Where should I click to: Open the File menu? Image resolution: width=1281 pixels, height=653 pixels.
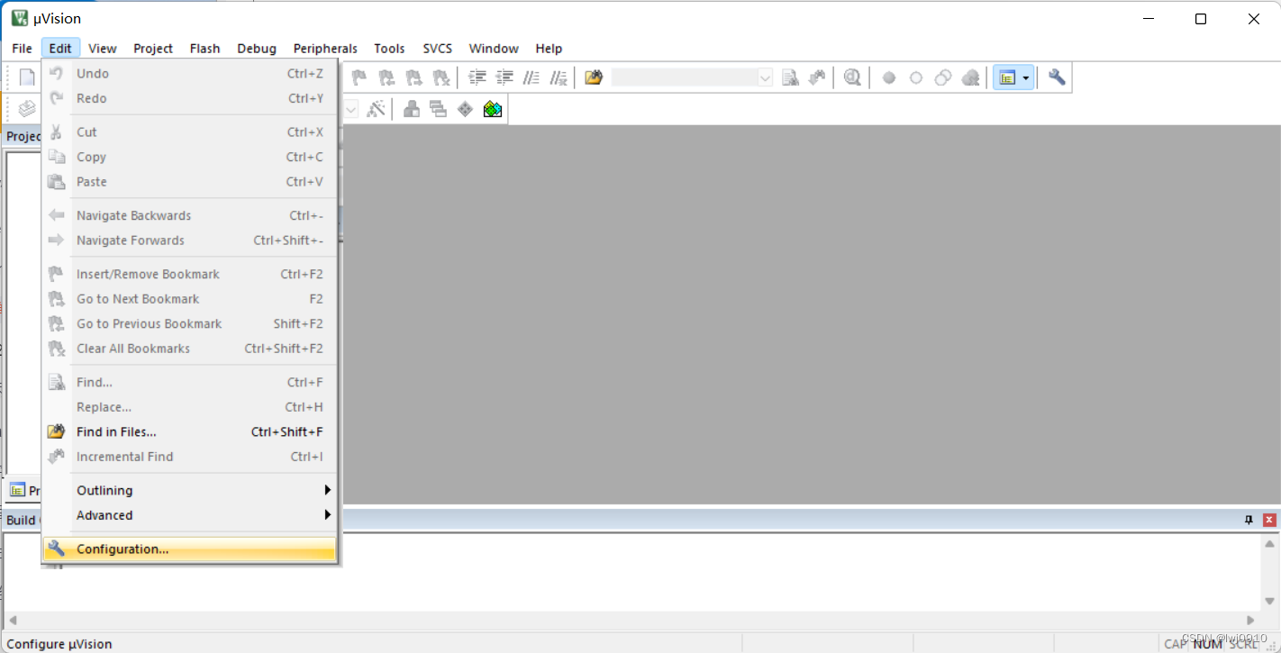click(23, 49)
